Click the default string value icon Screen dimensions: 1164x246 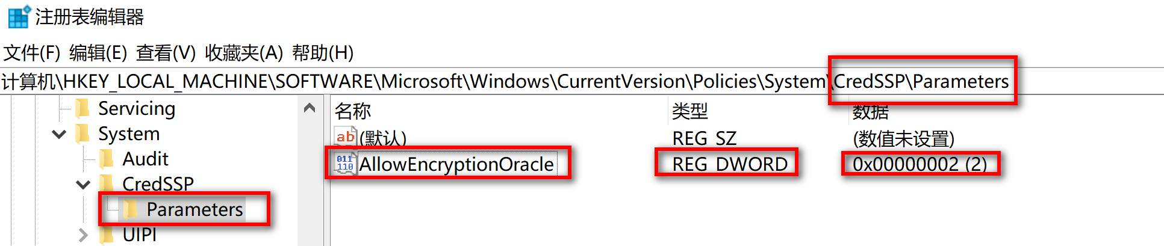click(x=345, y=138)
